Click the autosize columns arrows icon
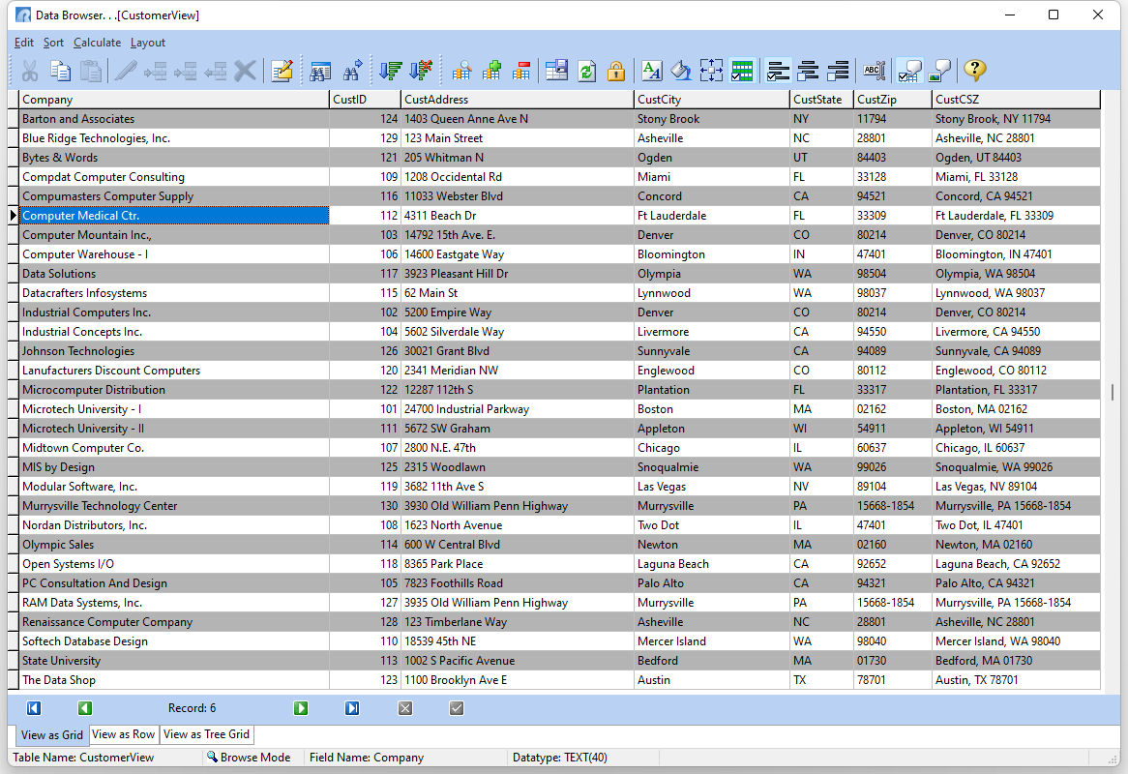 point(711,71)
